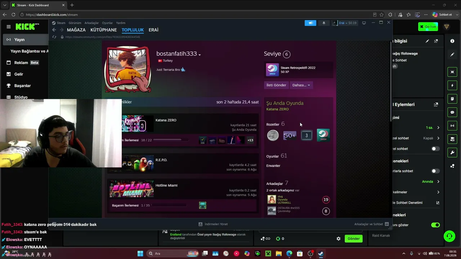Viewport: 461px width, 259px height.
Task: Open File Explorer from the taskbar
Action: click(279, 254)
